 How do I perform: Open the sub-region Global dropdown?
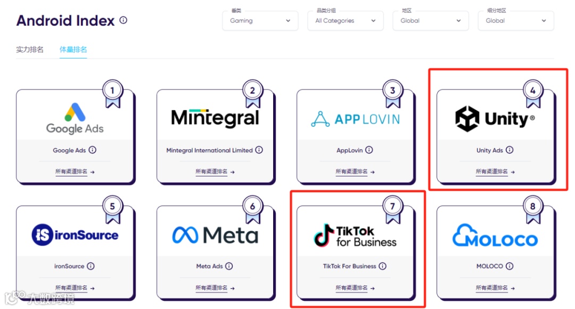pos(516,21)
